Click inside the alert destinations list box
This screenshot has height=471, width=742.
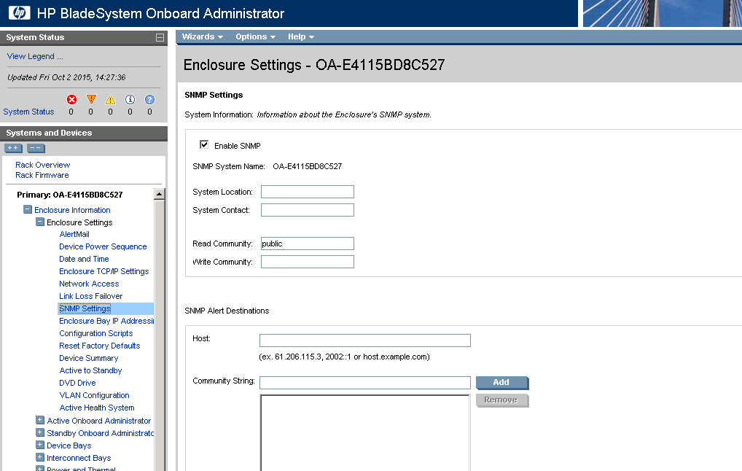[x=365, y=432]
